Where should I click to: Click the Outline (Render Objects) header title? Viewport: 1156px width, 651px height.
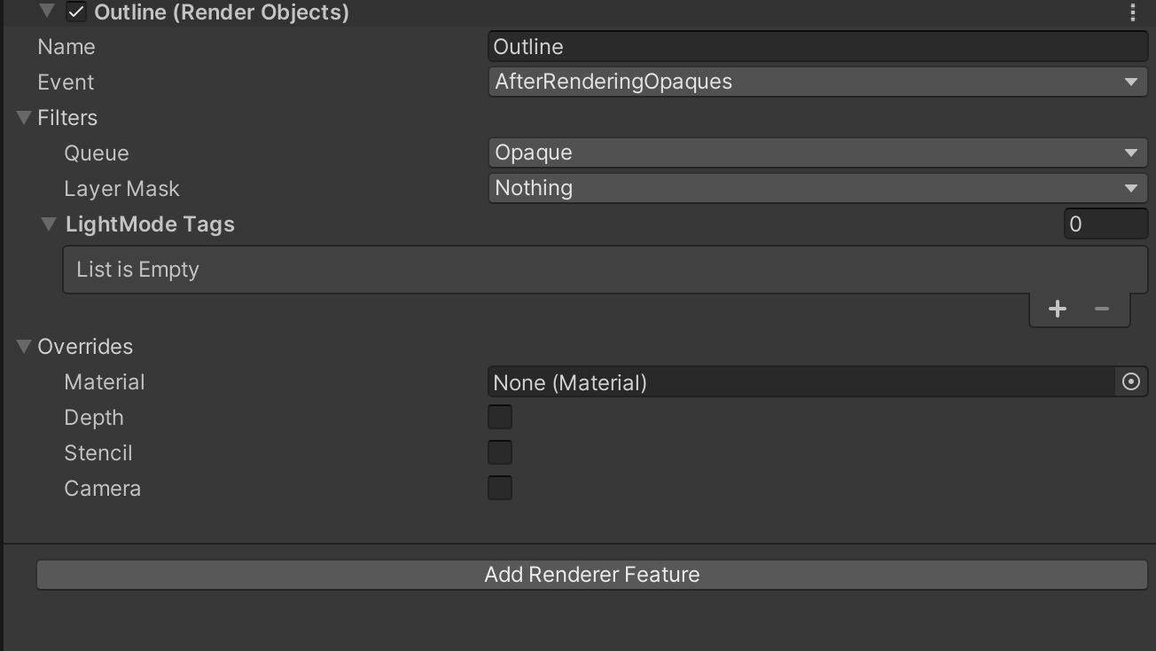pos(222,12)
